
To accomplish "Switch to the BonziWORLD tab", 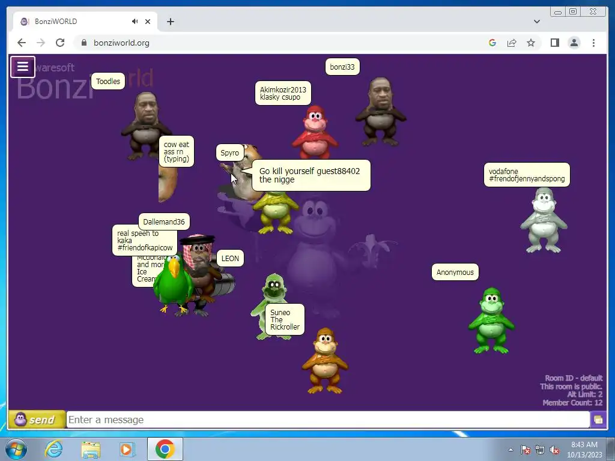I will (x=85, y=22).
